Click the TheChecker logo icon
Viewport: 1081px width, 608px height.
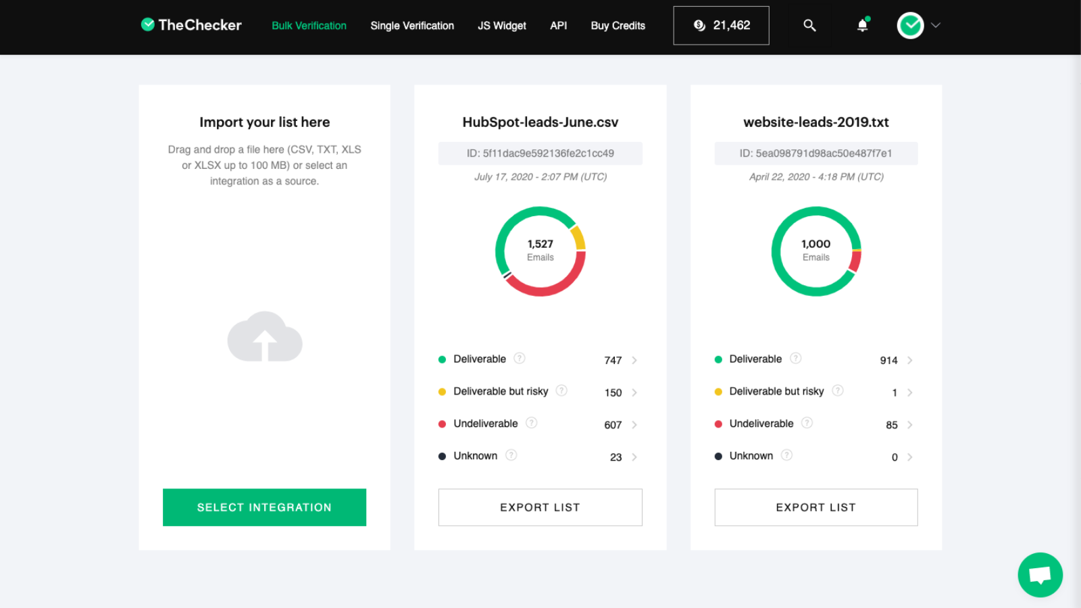[x=148, y=25]
